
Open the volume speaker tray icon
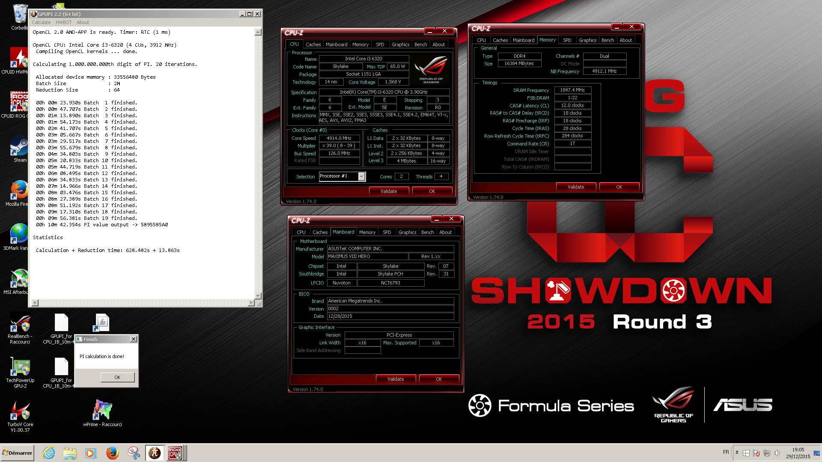[x=777, y=453]
